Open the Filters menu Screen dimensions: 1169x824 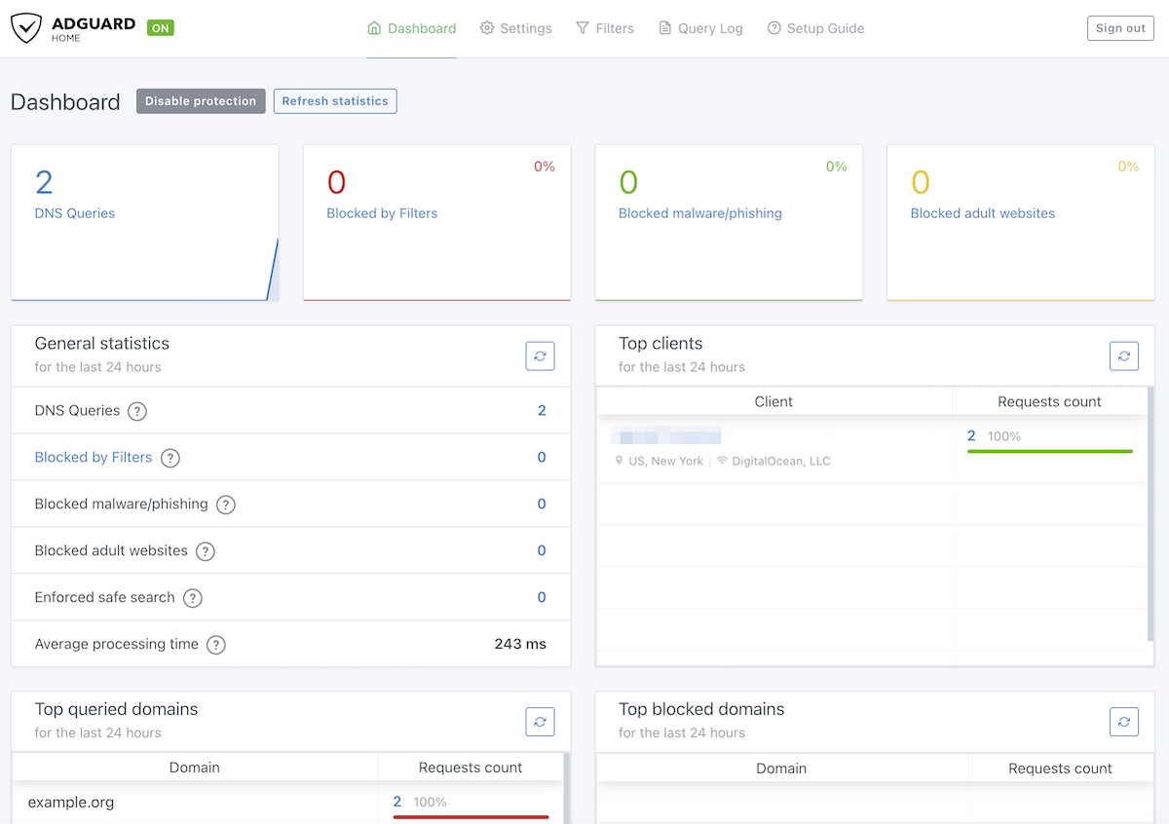click(605, 28)
